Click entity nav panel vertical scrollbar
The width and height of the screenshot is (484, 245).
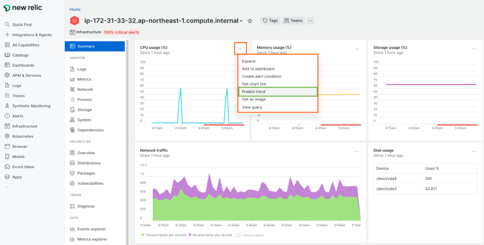pyautogui.click(x=127, y=142)
